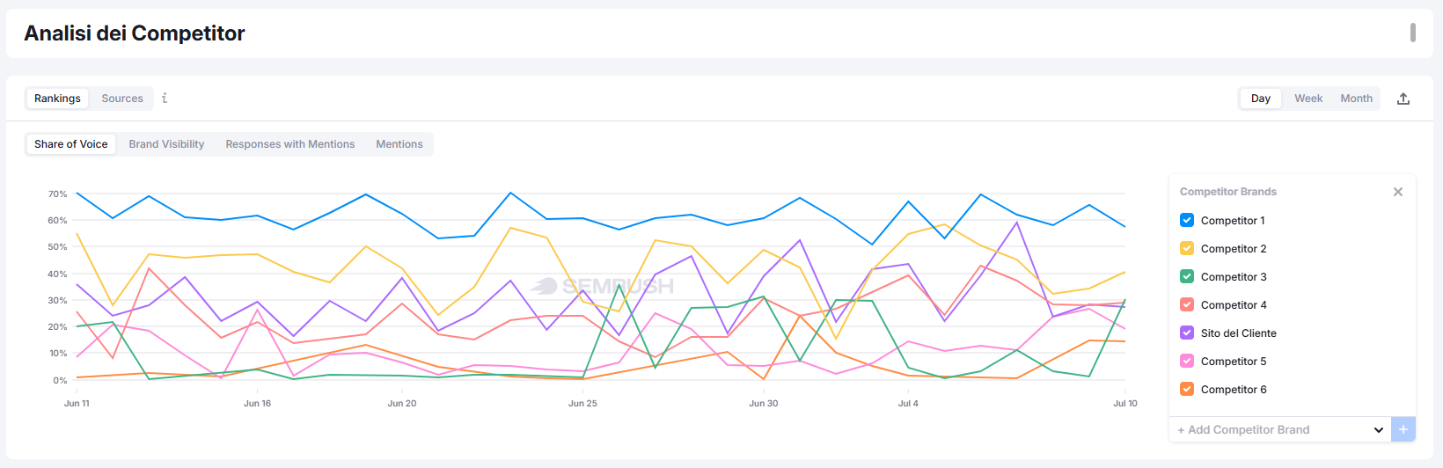Switch chart granularity to Week
The width and height of the screenshot is (1443, 468).
pyautogui.click(x=1308, y=99)
